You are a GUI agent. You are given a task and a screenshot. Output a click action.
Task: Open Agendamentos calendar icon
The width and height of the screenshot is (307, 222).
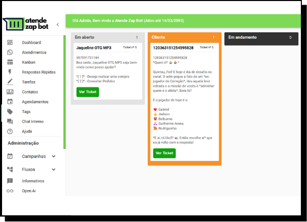(10, 102)
